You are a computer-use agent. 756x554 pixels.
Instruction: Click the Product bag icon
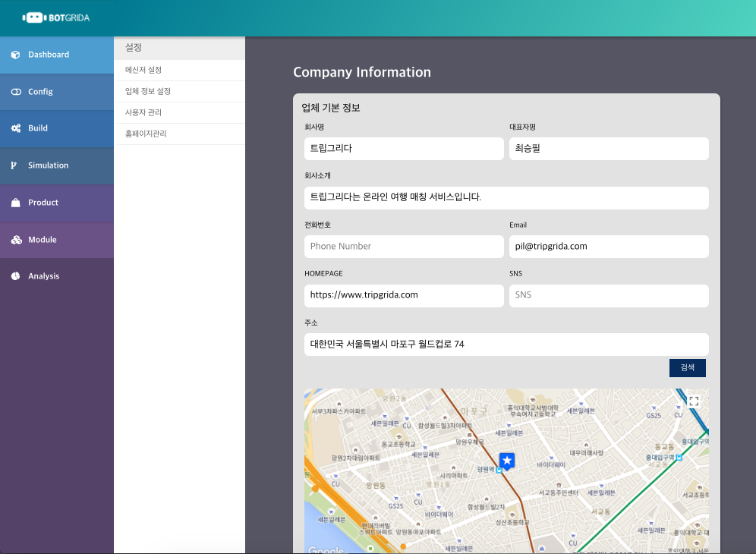[15, 203]
